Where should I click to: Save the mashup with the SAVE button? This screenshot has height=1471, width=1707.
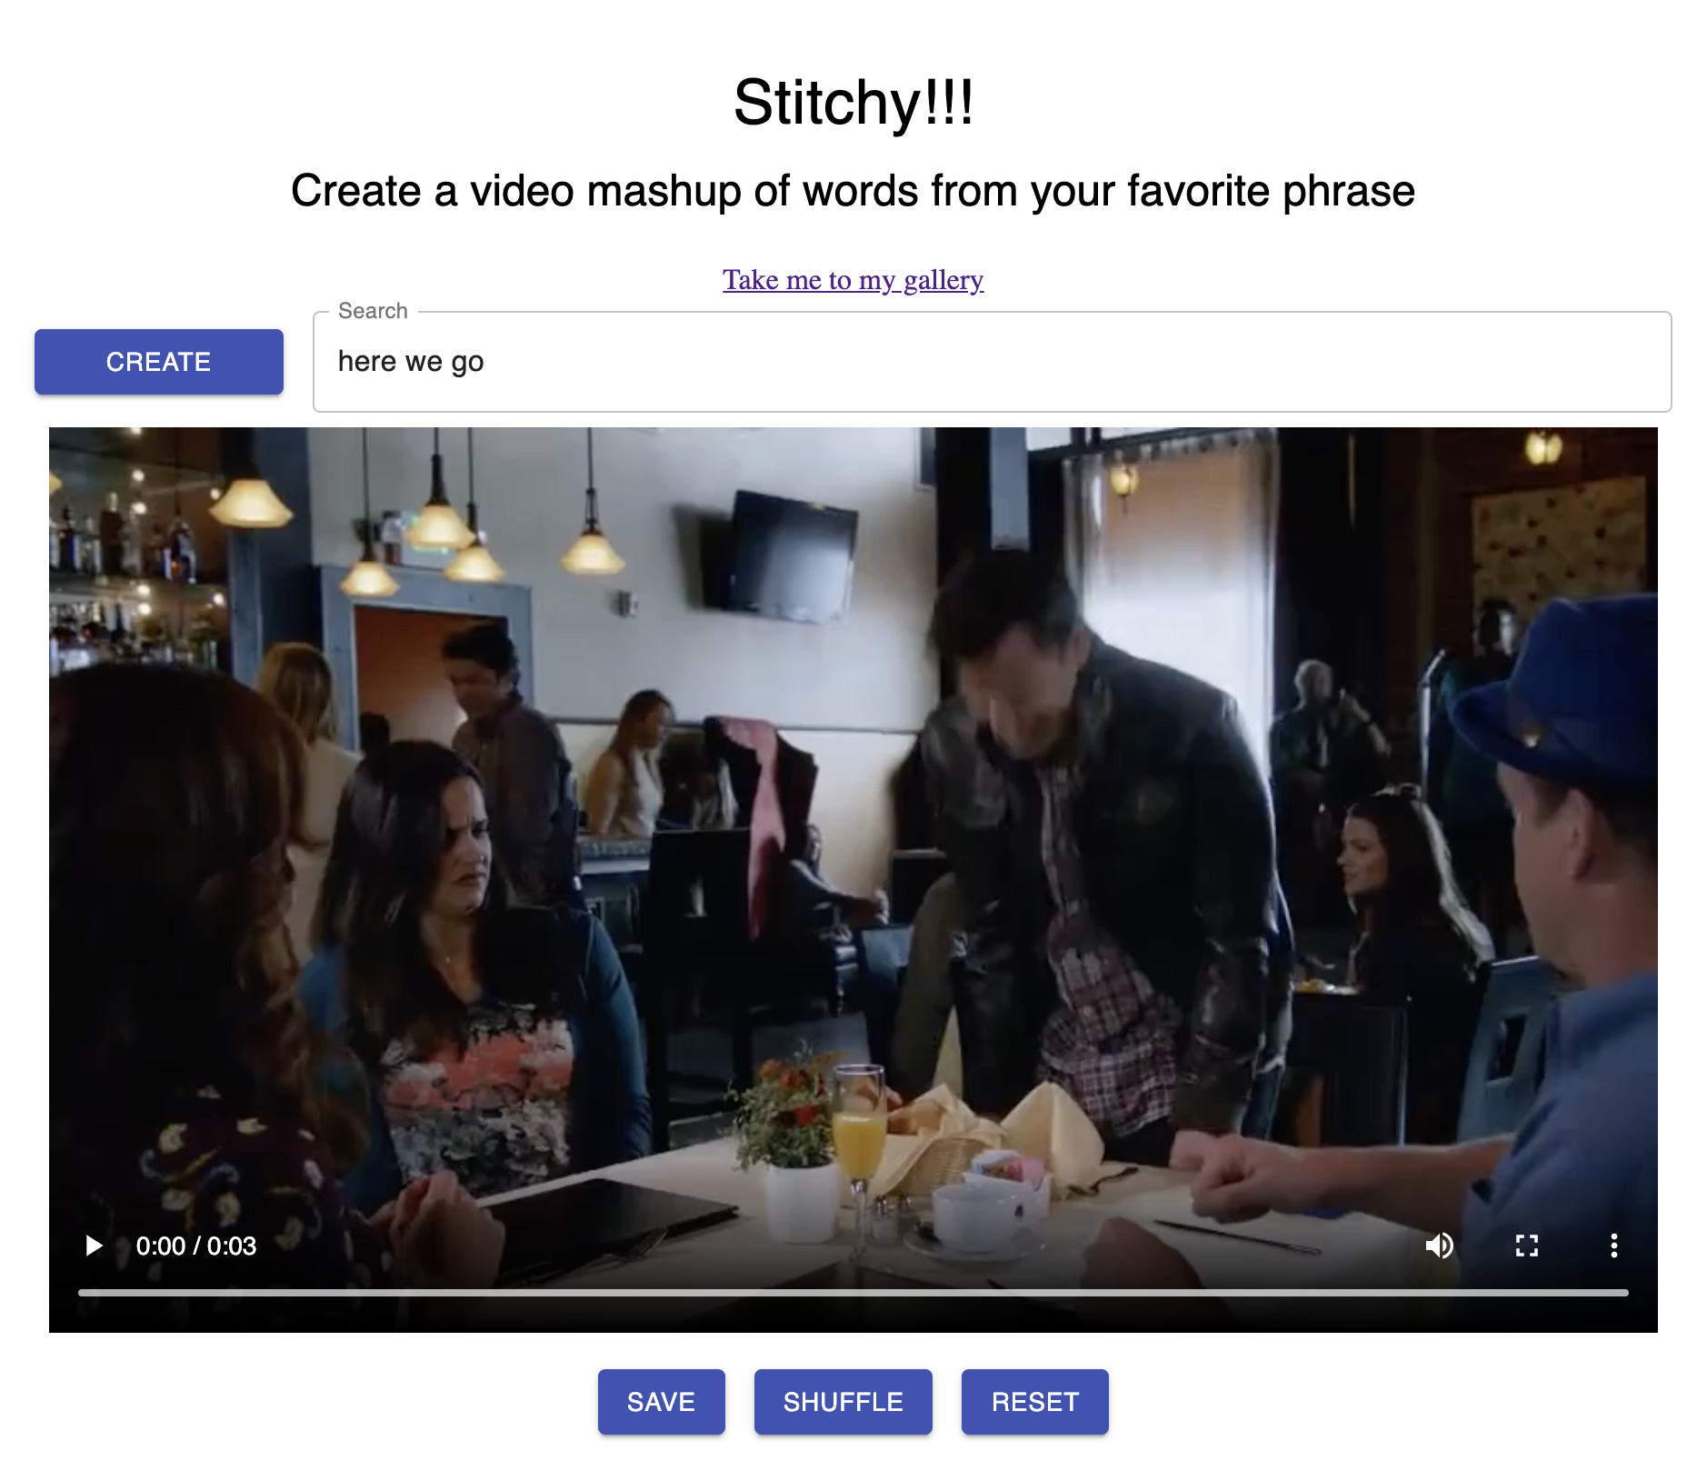click(x=662, y=1402)
